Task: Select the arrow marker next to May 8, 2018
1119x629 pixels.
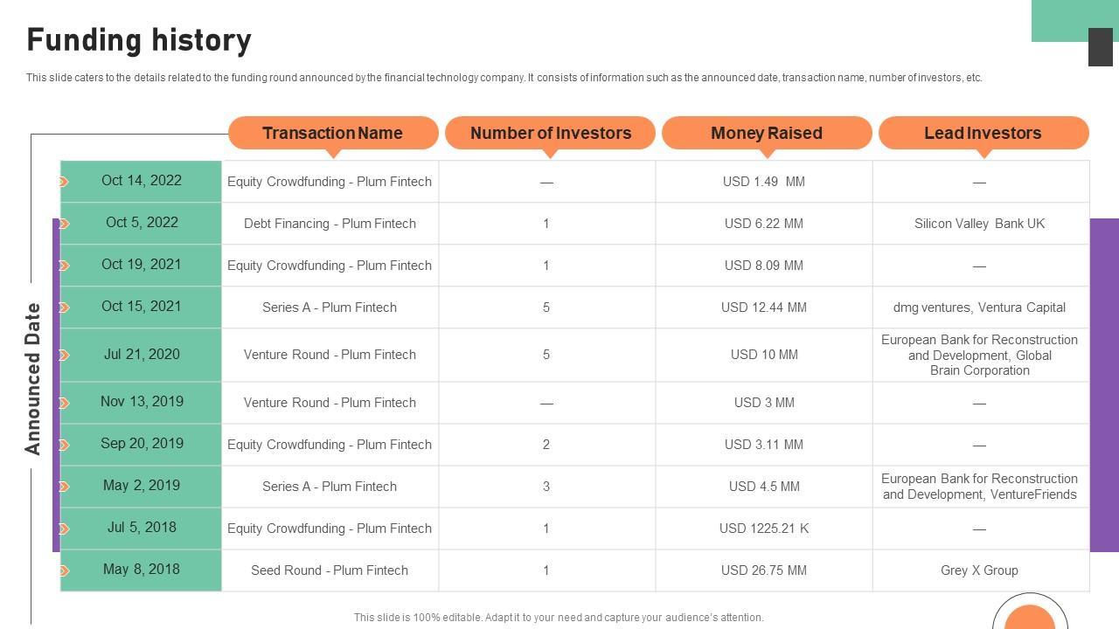Action: tap(64, 570)
